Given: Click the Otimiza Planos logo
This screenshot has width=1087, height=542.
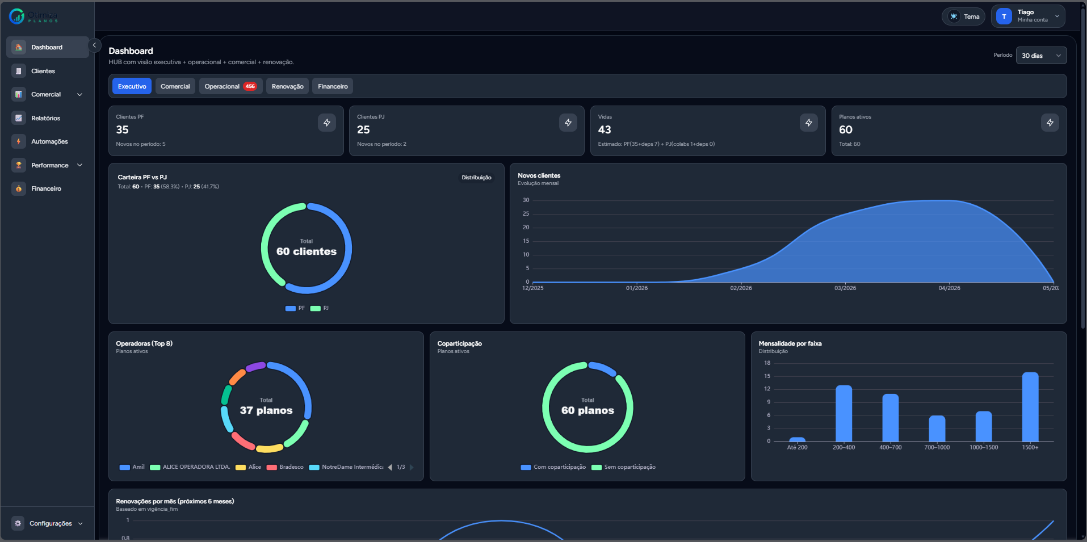Looking at the screenshot, I should point(33,16).
